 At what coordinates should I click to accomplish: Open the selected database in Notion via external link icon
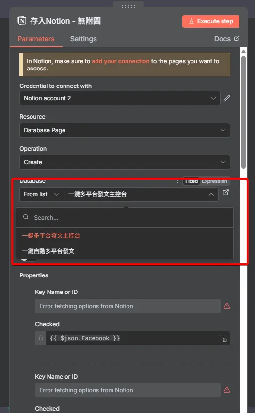click(226, 192)
